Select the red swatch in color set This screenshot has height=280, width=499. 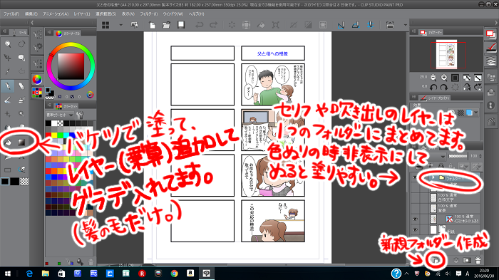[x=48, y=135]
